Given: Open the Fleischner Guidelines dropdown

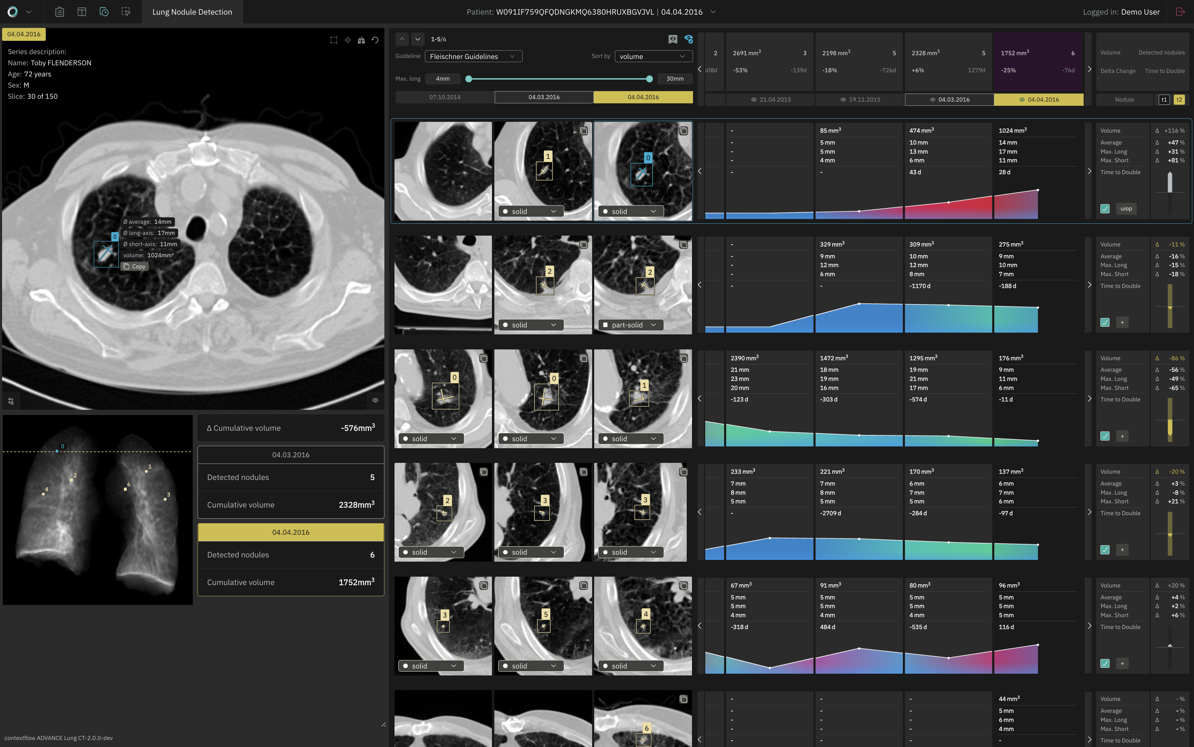Looking at the screenshot, I should coord(473,56).
